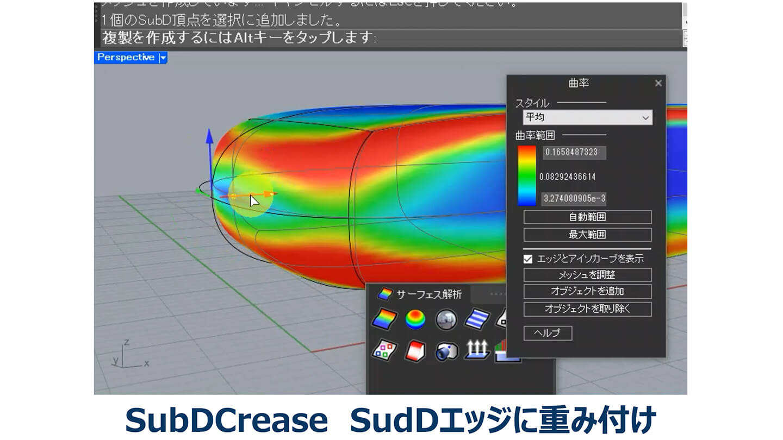Click the Perspective viewport title label
The width and height of the screenshot is (783, 440).
[126, 58]
